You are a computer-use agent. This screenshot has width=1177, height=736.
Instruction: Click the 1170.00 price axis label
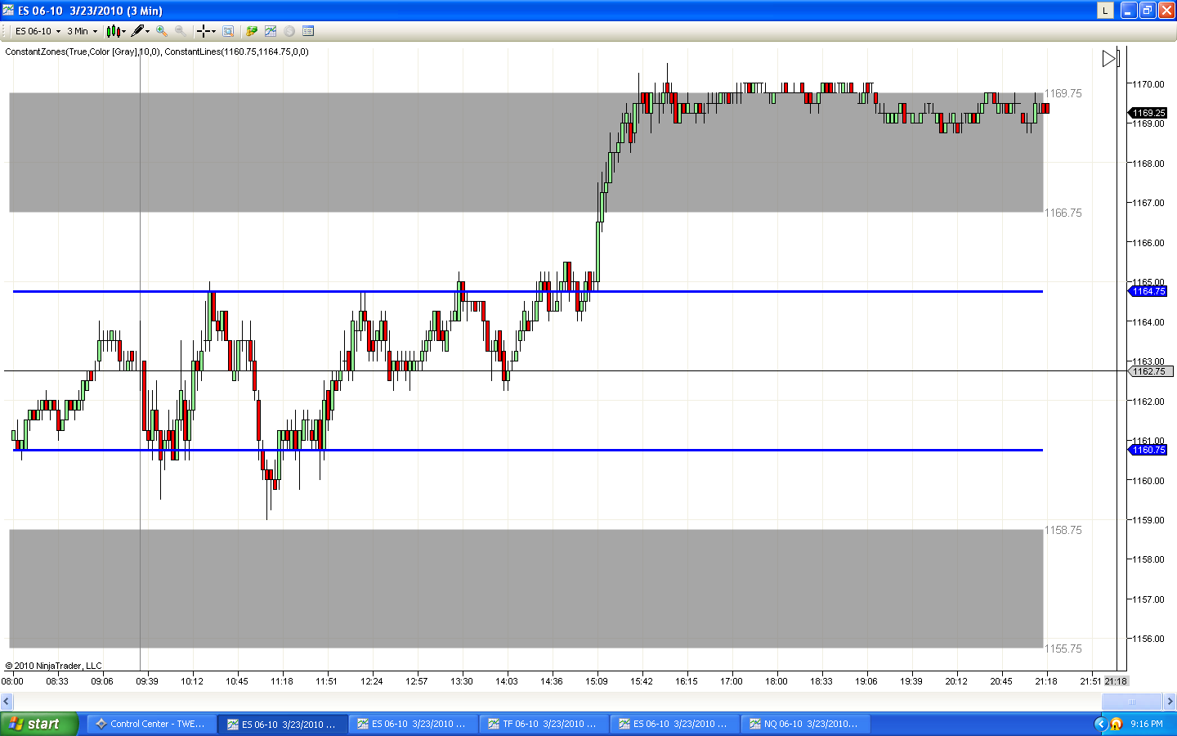pyautogui.click(x=1148, y=84)
